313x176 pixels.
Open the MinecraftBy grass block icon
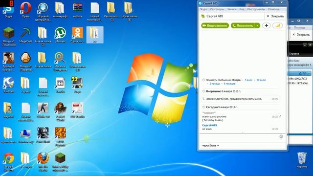(x=60, y=162)
